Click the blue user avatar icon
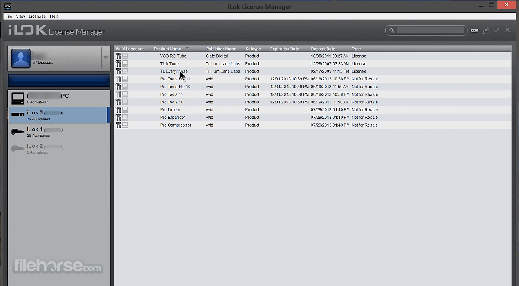 [21, 58]
